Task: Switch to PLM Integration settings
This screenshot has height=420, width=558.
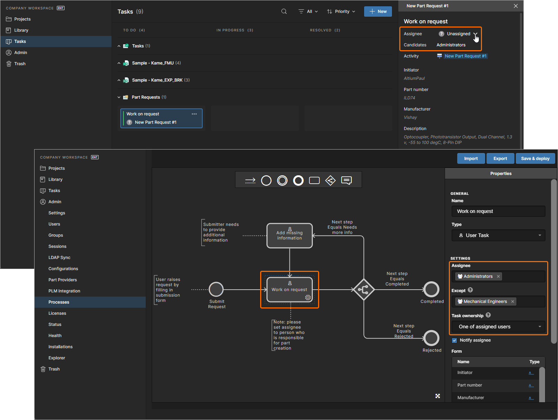Action: coord(64,291)
